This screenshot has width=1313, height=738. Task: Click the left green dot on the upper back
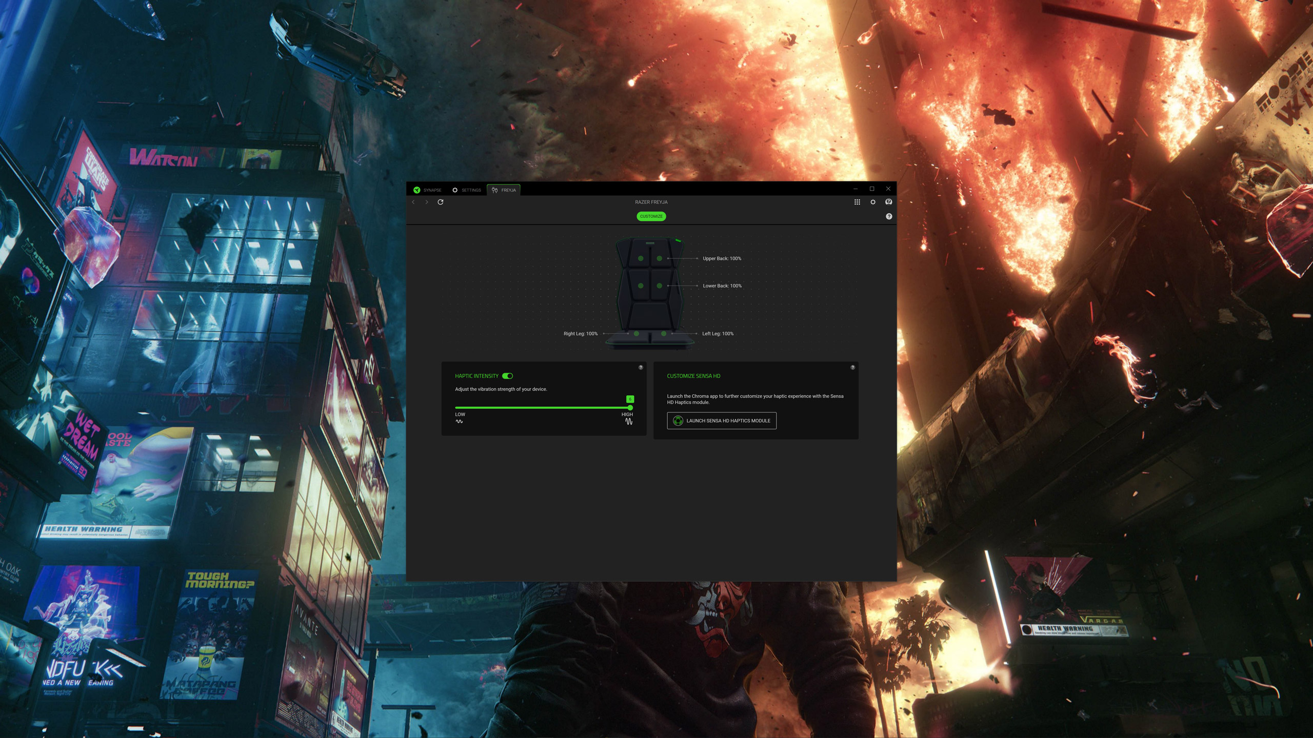point(641,258)
